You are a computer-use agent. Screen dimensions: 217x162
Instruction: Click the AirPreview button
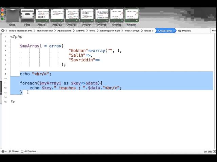pos(28,152)
